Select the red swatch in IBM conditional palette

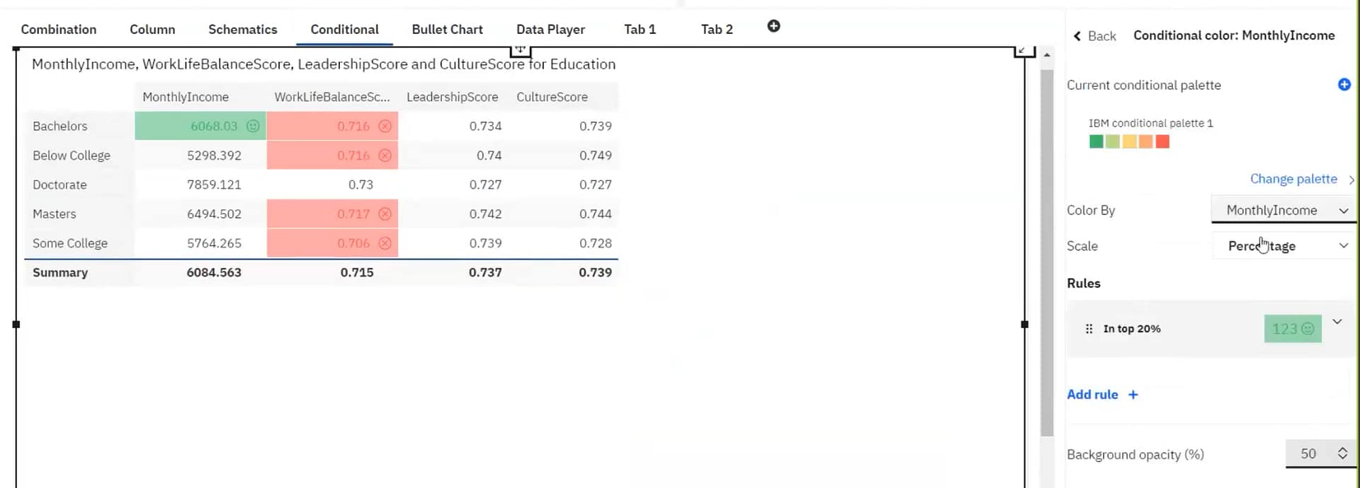(x=1162, y=141)
